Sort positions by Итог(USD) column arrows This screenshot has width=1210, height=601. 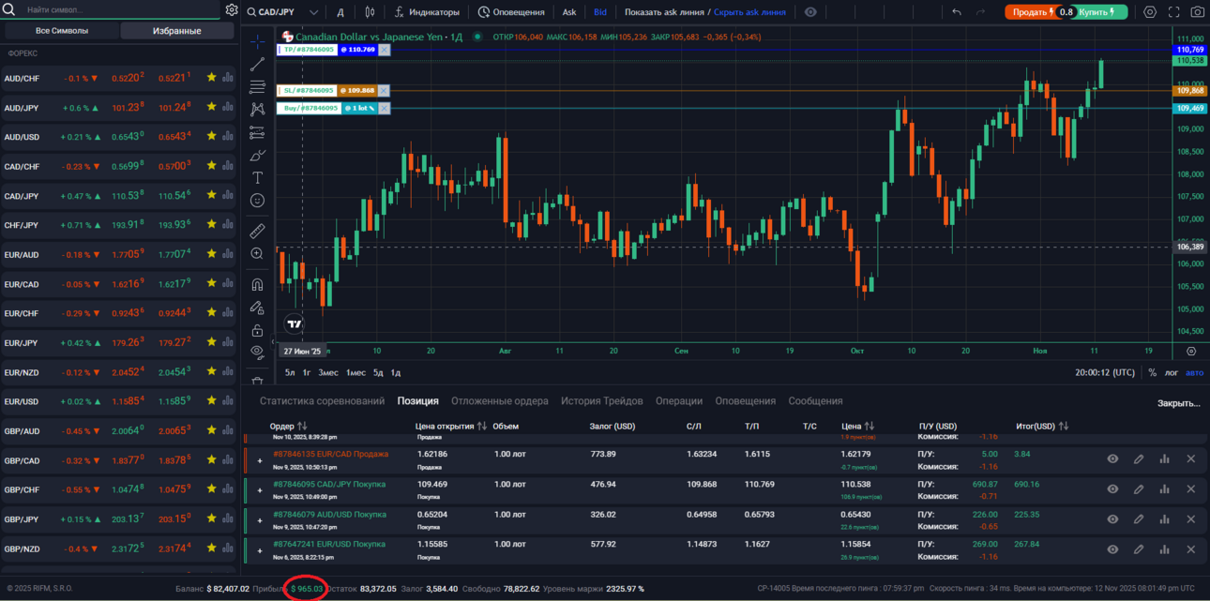pos(1064,427)
